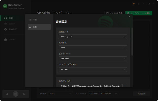Open the 出力形式 MP3 dropdown in settings dialog
The height and width of the screenshot is (101, 158).
point(93,48)
